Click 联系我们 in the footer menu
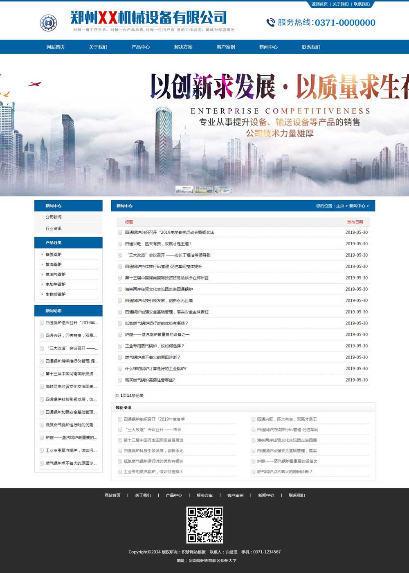Viewport: 409px width, 573px height. [x=297, y=495]
